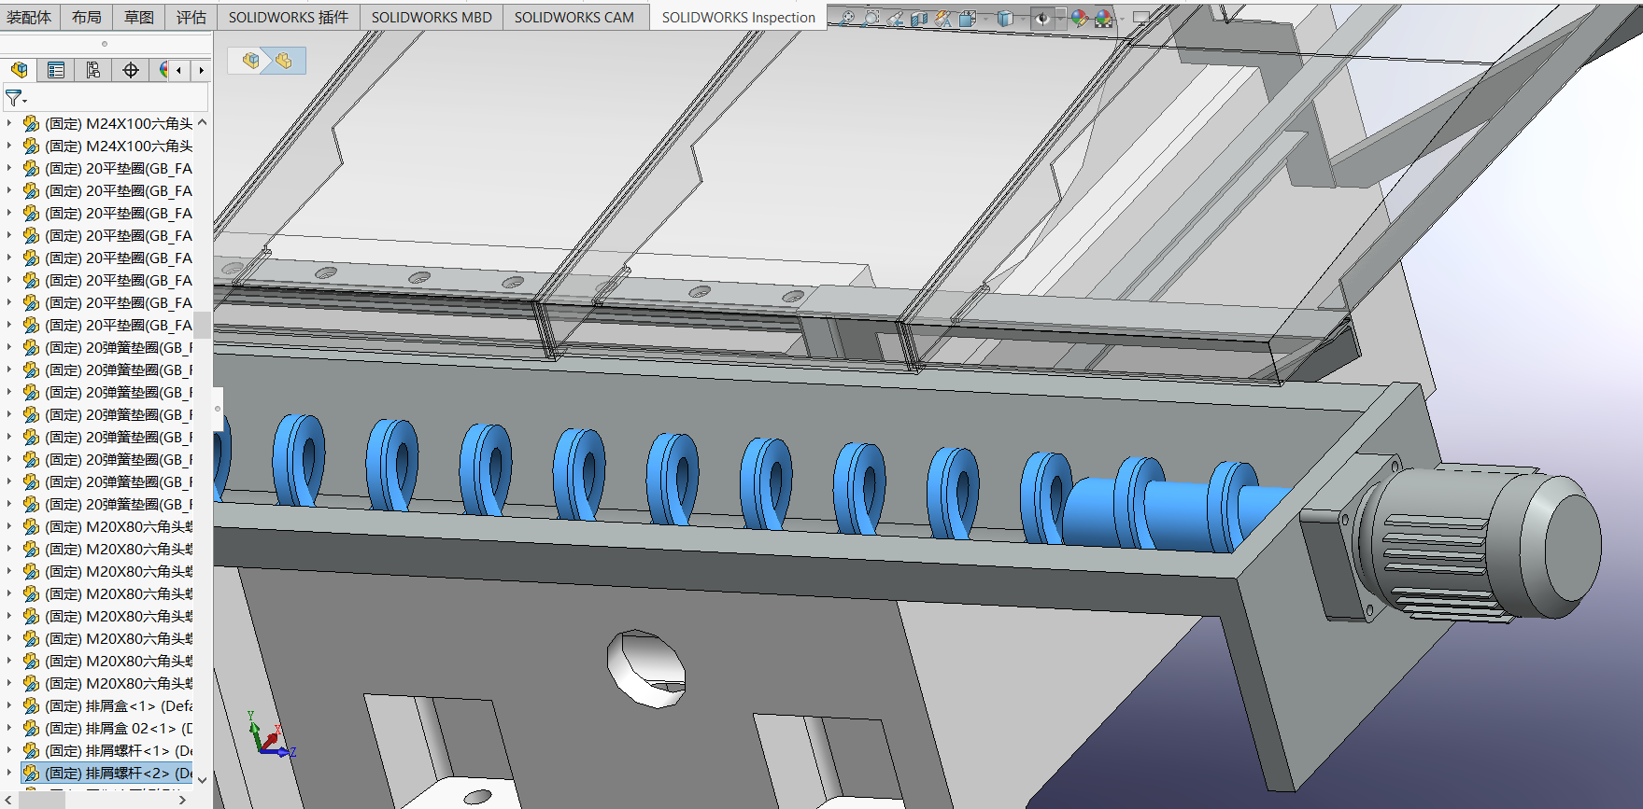Expand the View Orientation dropdown arrow
Image resolution: width=1643 pixels, height=809 pixels.
pos(984,18)
